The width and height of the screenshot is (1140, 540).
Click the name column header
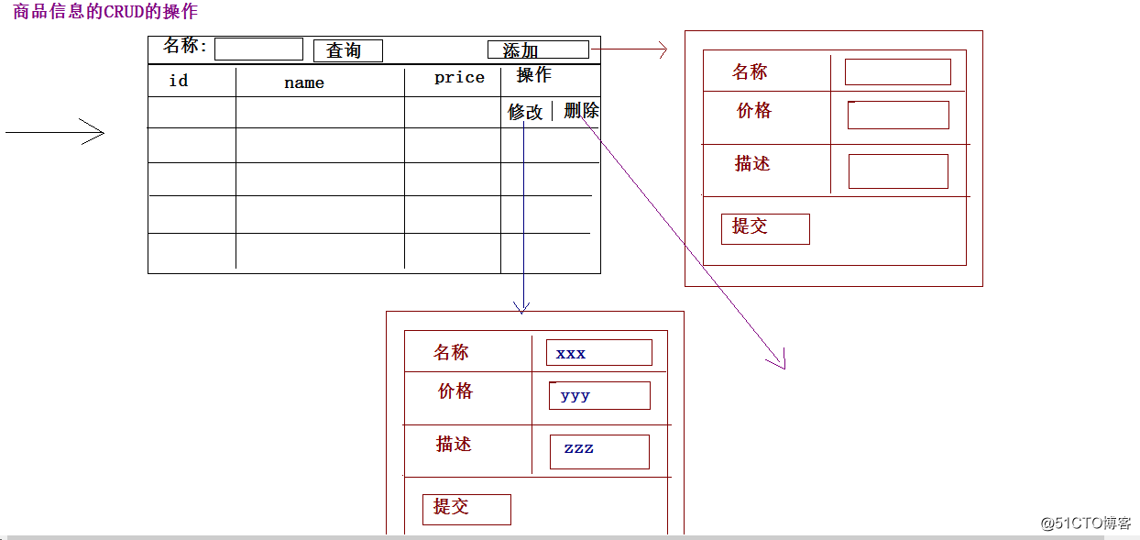[x=304, y=83]
